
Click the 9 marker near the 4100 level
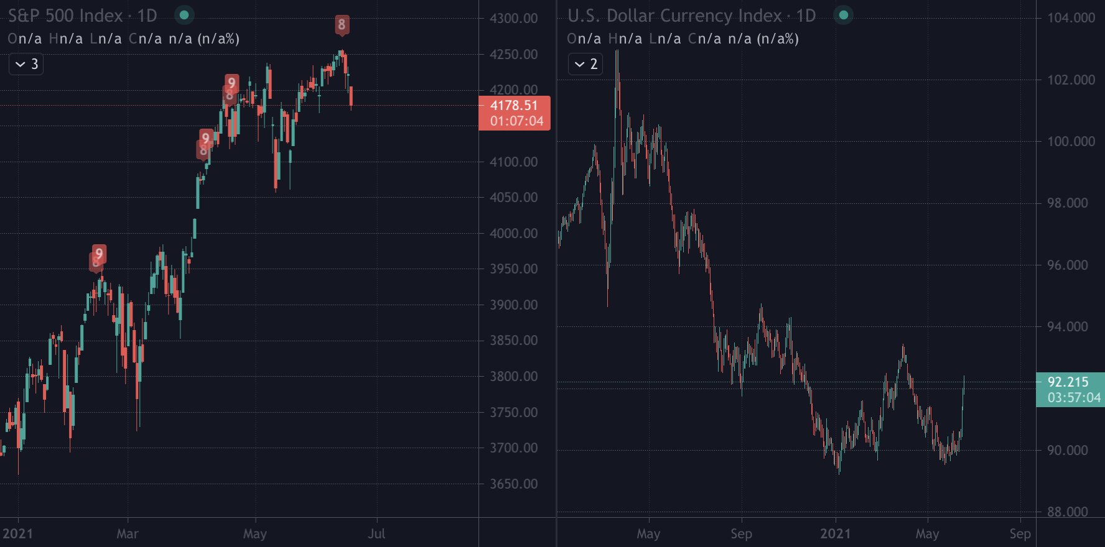[x=206, y=138]
